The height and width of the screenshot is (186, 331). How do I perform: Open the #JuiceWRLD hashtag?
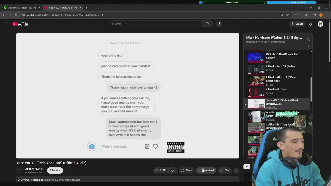point(51,180)
